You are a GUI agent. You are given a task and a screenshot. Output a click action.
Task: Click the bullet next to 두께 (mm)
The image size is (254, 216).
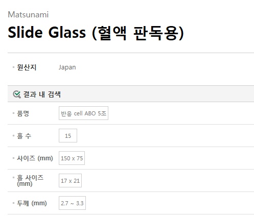tap(13, 203)
